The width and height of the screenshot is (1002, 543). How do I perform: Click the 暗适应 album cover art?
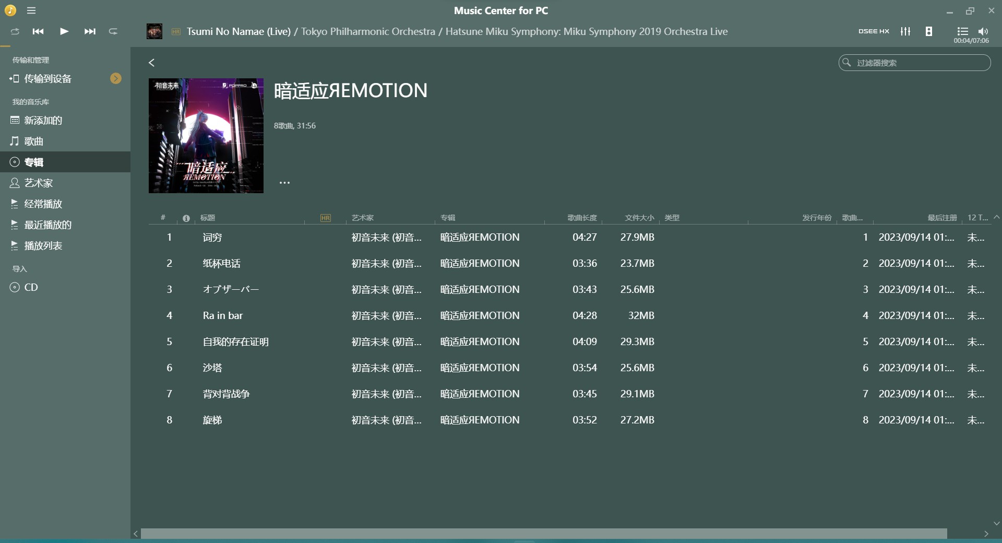point(206,136)
